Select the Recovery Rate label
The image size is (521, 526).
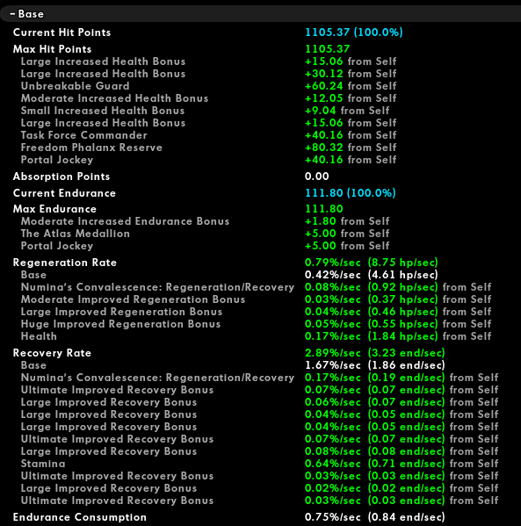[52, 353]
